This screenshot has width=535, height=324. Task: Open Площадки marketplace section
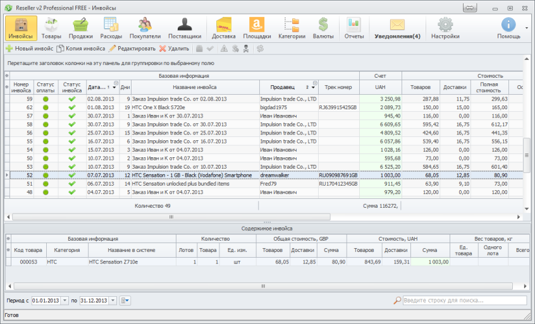click(257, 28)
